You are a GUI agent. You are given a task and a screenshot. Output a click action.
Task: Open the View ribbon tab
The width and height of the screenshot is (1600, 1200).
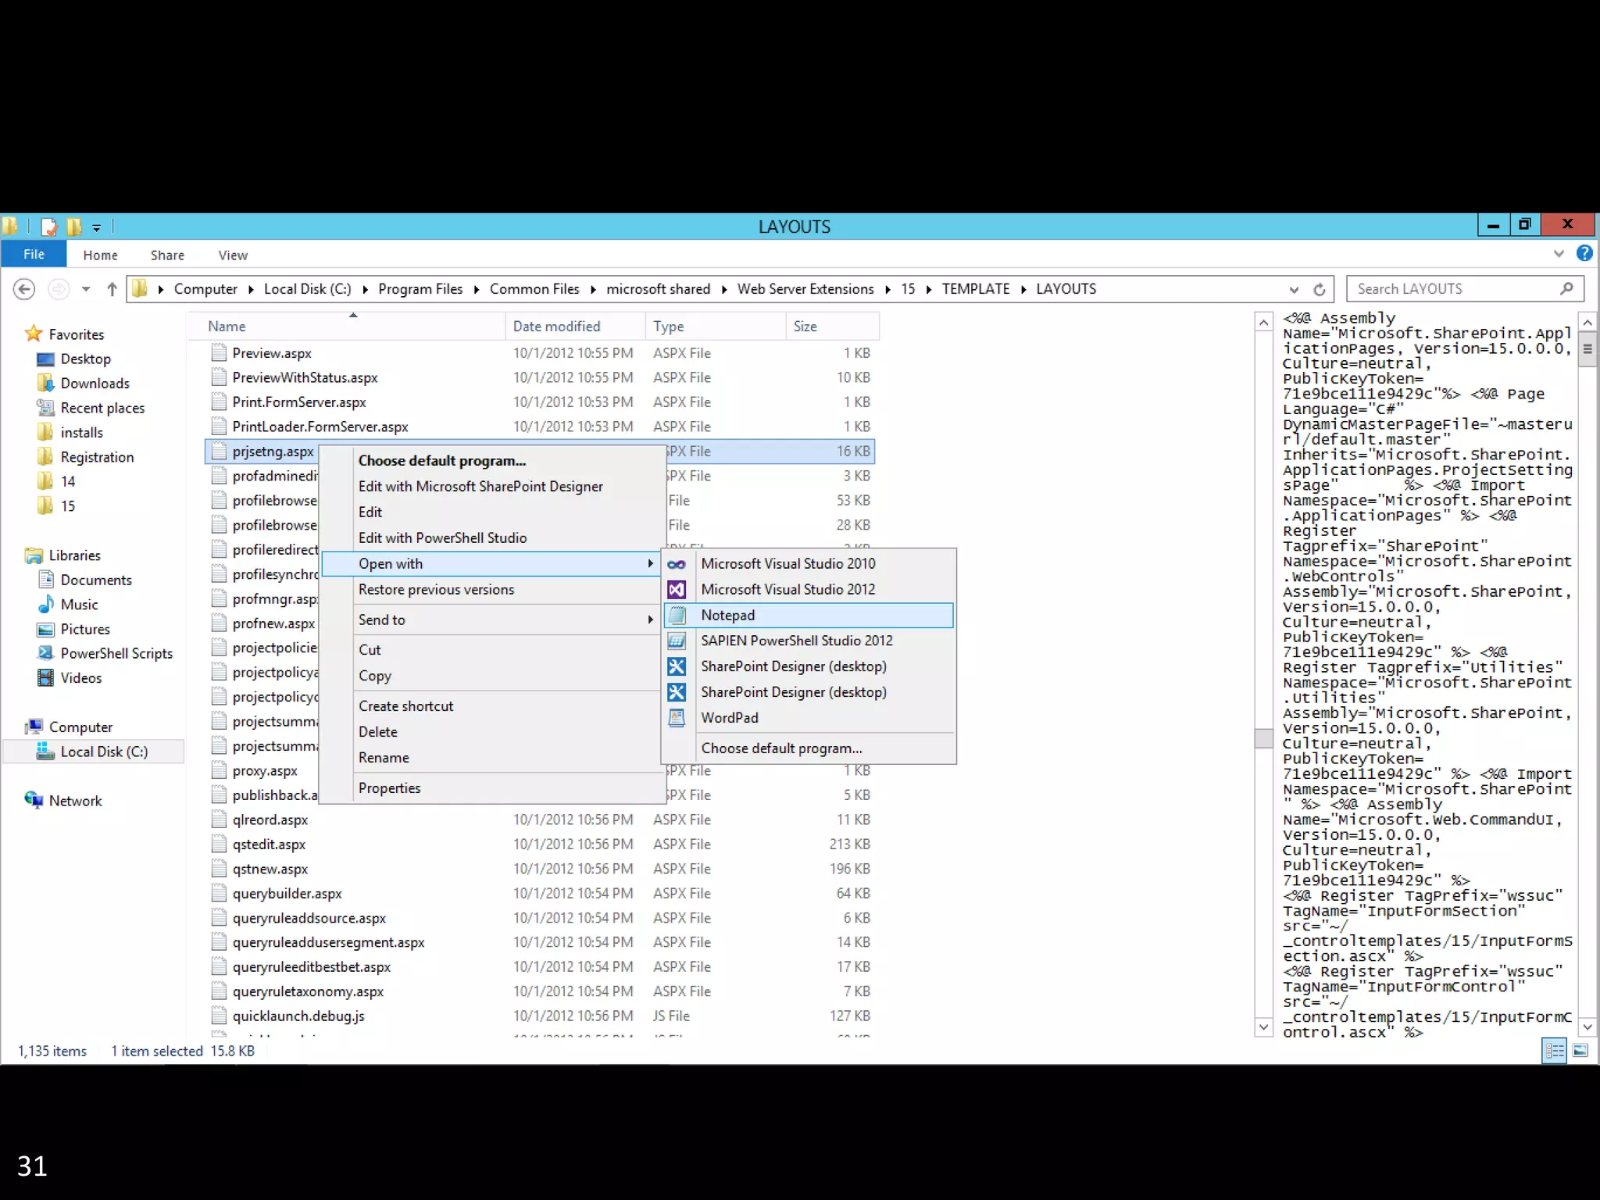coord(233,255)
